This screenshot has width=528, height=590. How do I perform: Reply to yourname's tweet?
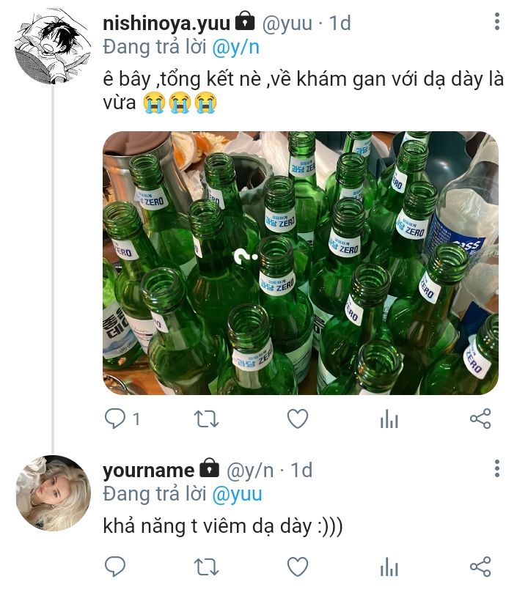[x=114, y=567]
